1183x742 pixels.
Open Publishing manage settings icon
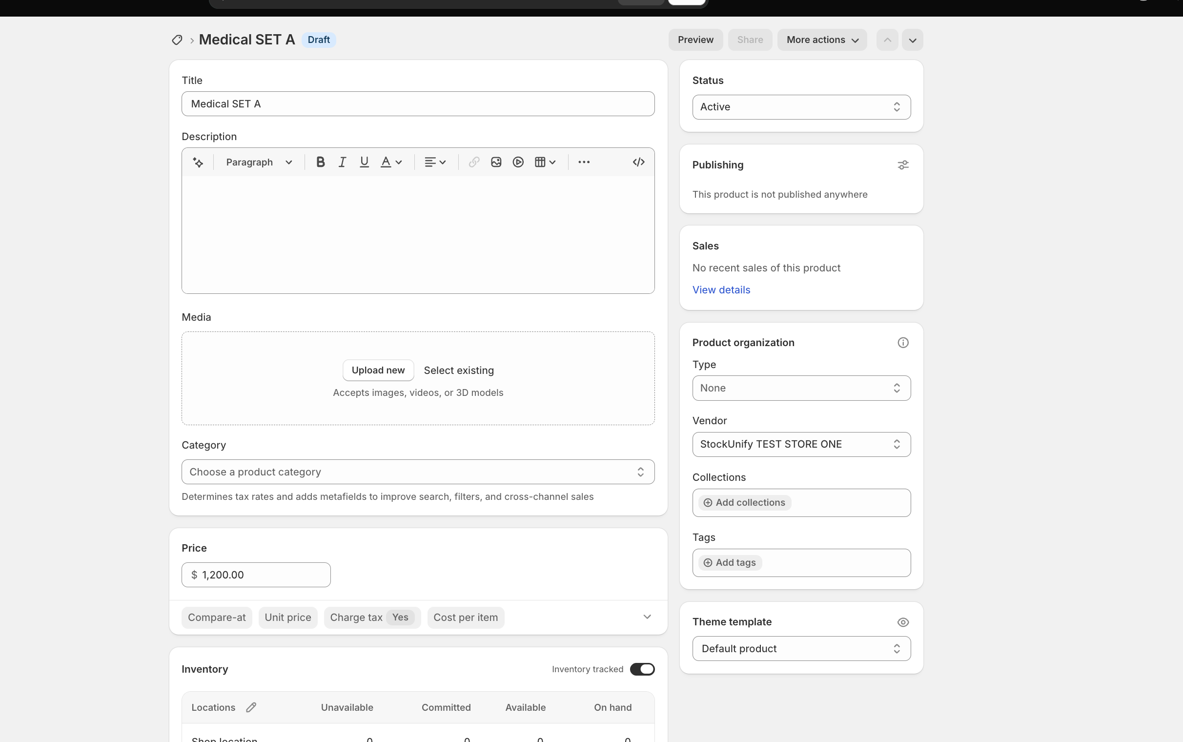click(x=903, y=165)
